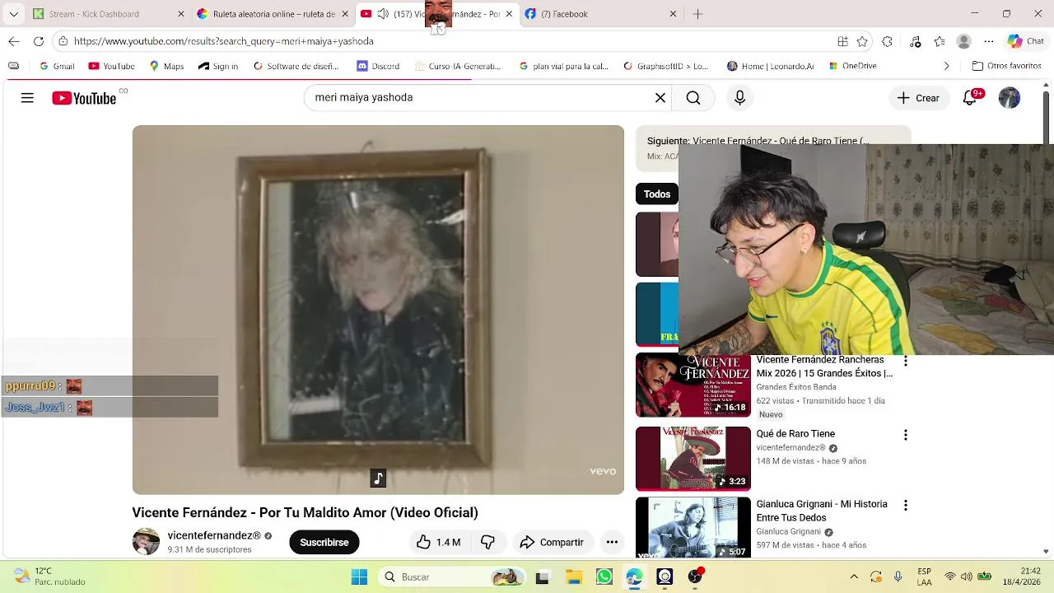Open the weather widget showing 12°C
The width and height of the screenshot is (1054, 593).
(49, 577)
